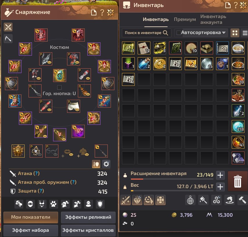
Task: Switch to list view in inventory
Action: pos(245,33)
